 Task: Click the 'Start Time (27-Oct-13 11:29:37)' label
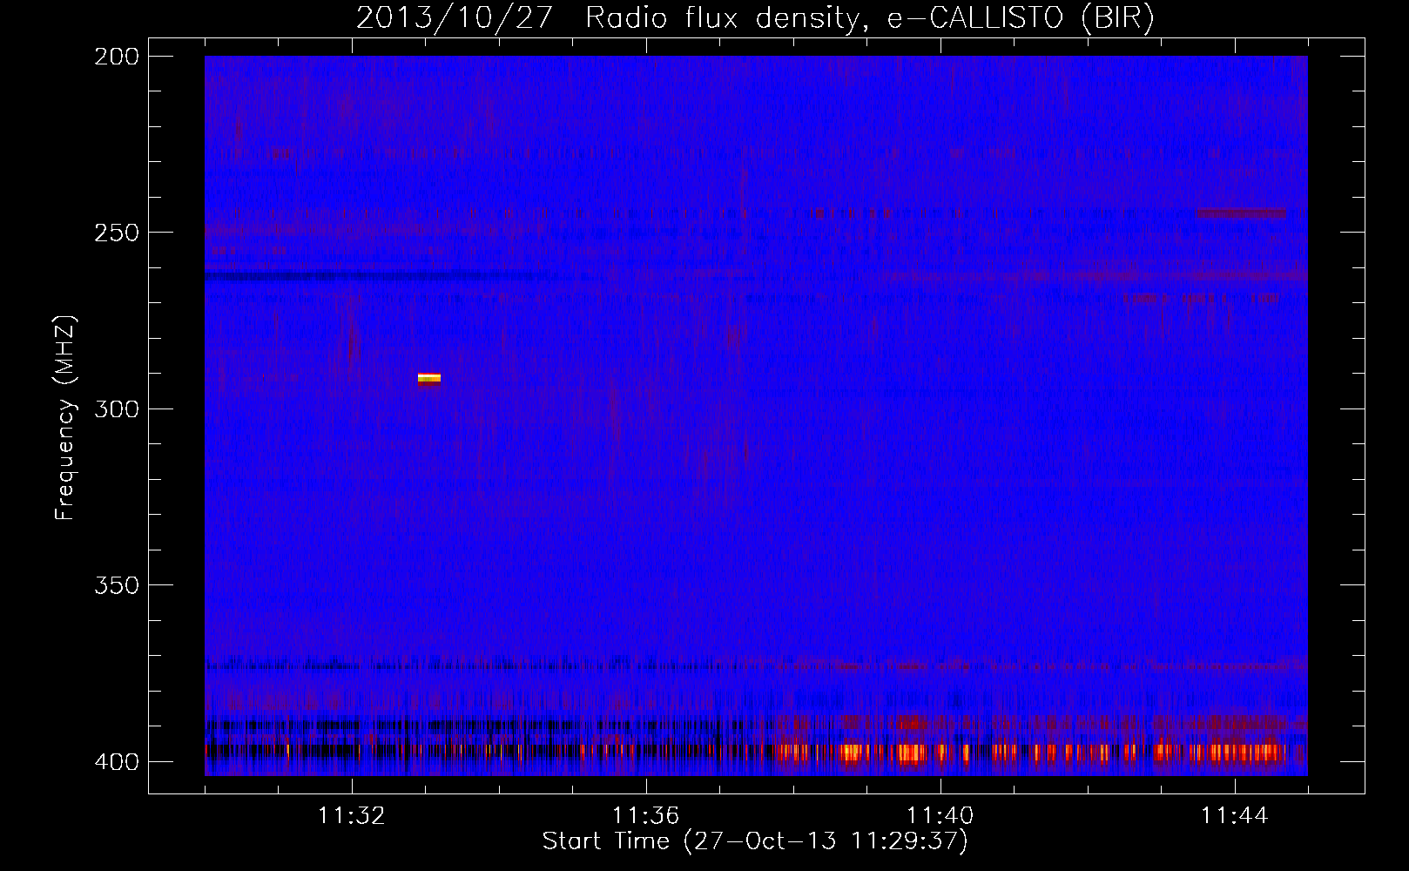tap(755, 841)
